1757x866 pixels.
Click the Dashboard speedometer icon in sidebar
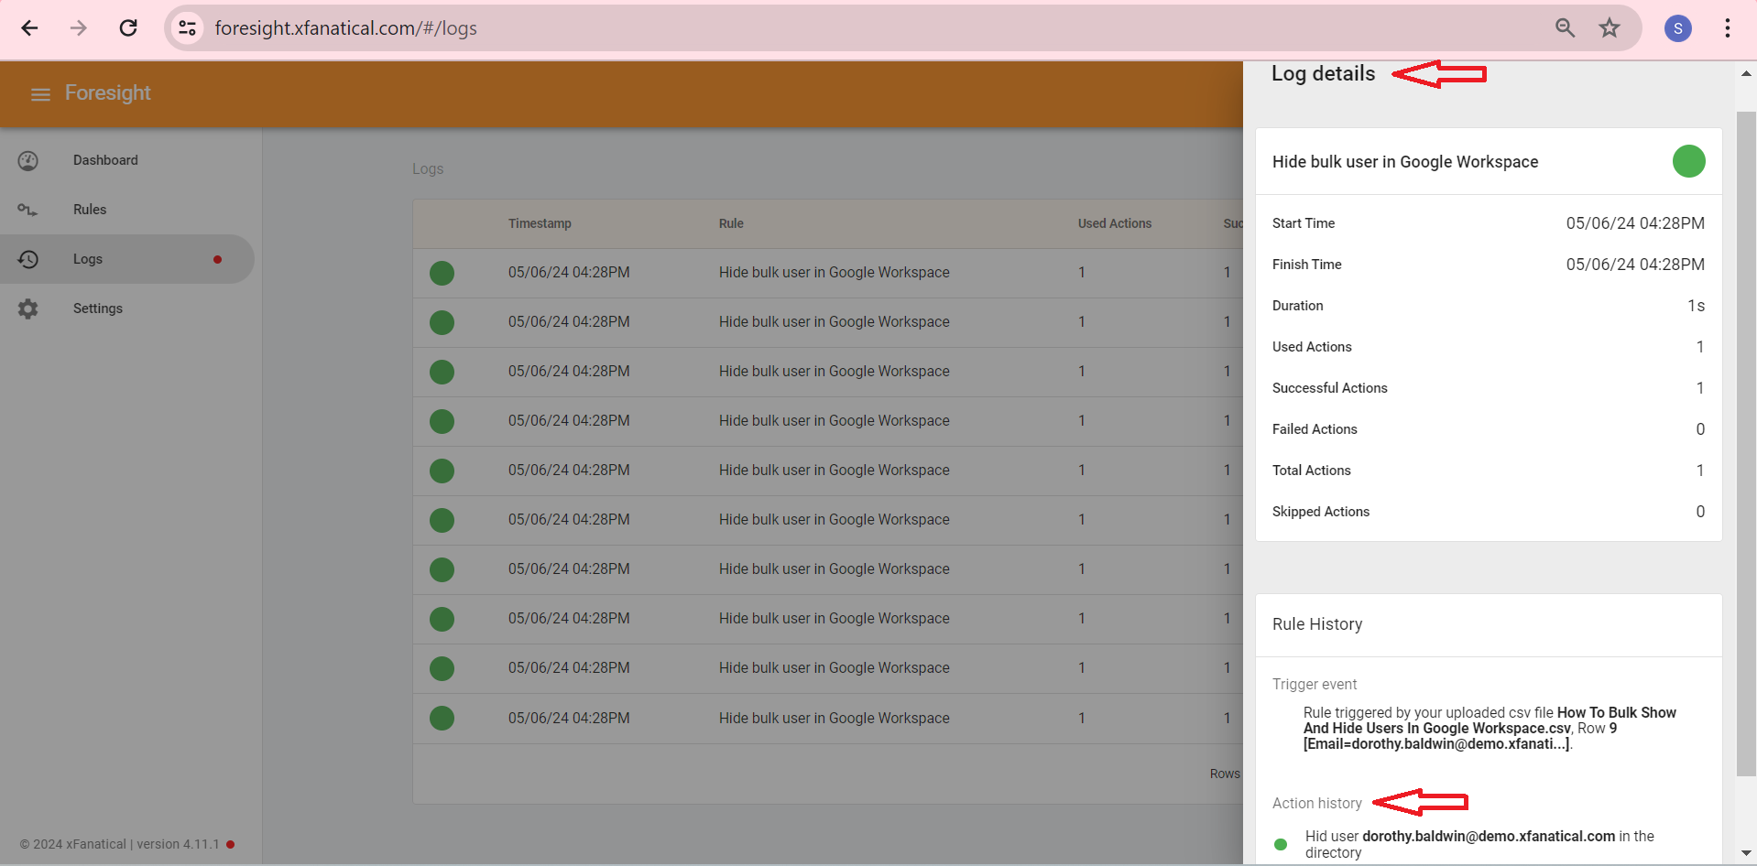point(28,159)
